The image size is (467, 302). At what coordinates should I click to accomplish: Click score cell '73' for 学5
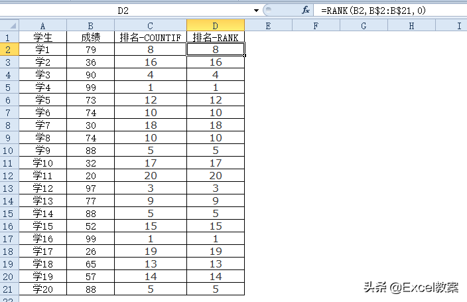point(90,100)
